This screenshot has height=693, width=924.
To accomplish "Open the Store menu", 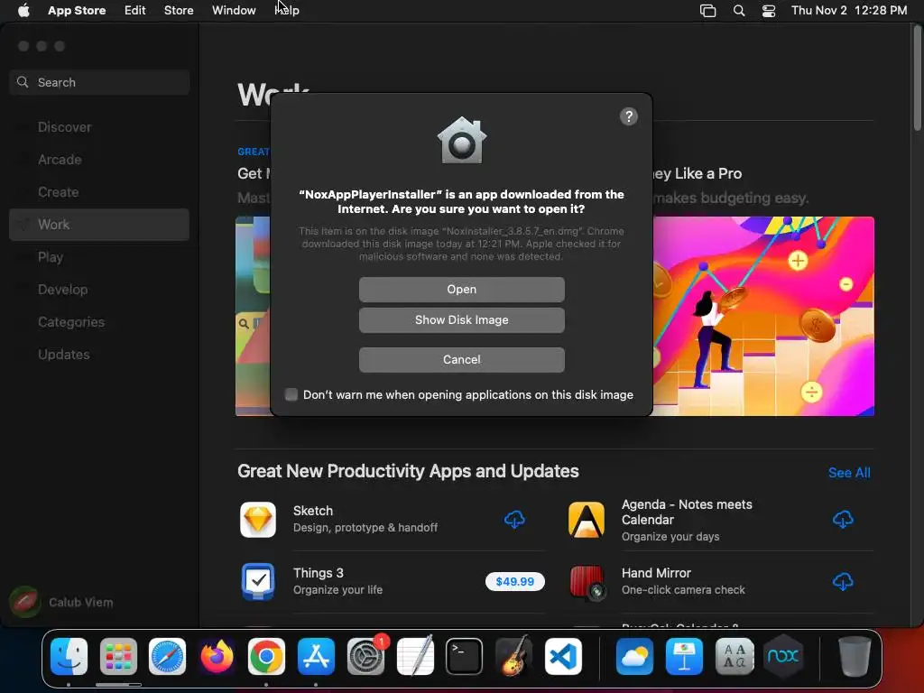I will 179,10.
